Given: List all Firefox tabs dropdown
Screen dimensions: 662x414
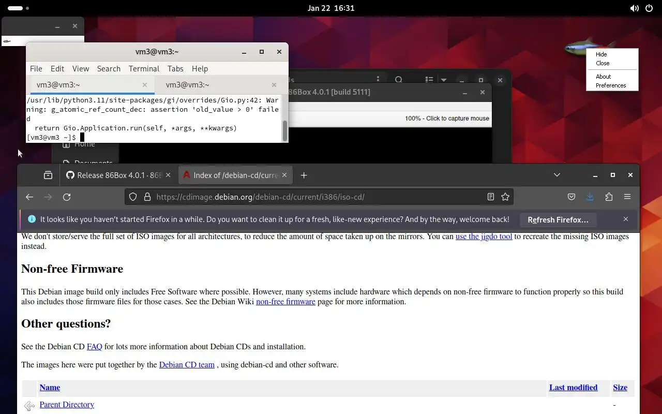Looking at the screenshot, I should tap(557, 175).
